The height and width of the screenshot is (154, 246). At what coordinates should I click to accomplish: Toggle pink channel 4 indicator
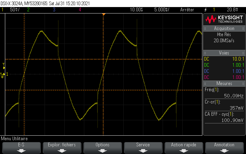pos(80,9)
